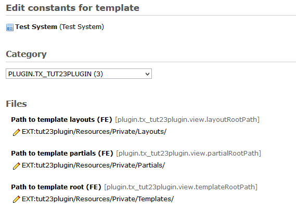Open the PLUGIN.TX_TUT23PLUGIN category dropdown
Image resolution: width=296 pixels, height=223 pixels.
[x=79, y=74]
